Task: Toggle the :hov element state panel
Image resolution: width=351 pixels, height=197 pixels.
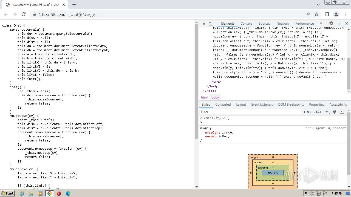Action: coord(307,112)
